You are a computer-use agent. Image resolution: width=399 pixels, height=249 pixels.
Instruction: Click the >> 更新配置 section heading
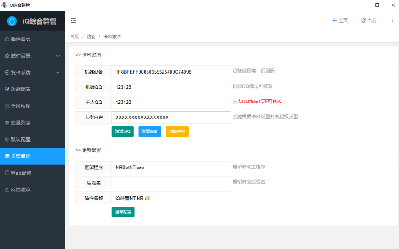tap(88, 150)
